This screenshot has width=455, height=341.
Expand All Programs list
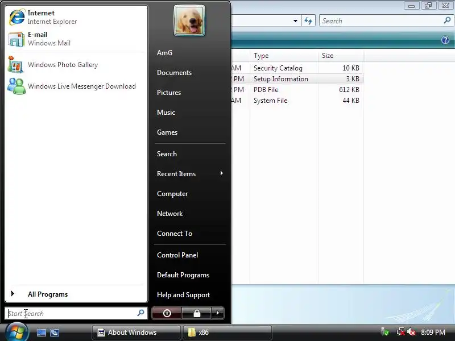click(x=76, y=294)
